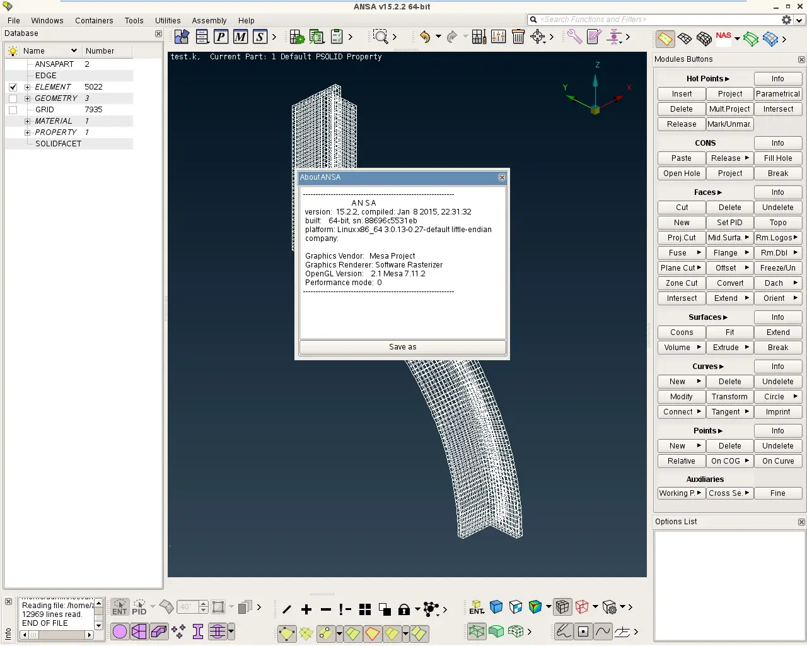Click the Undo arrow icon
Image resolution: width=807 pixels, height=646 pixels.
pyautogui.click(x=425, y=37)
